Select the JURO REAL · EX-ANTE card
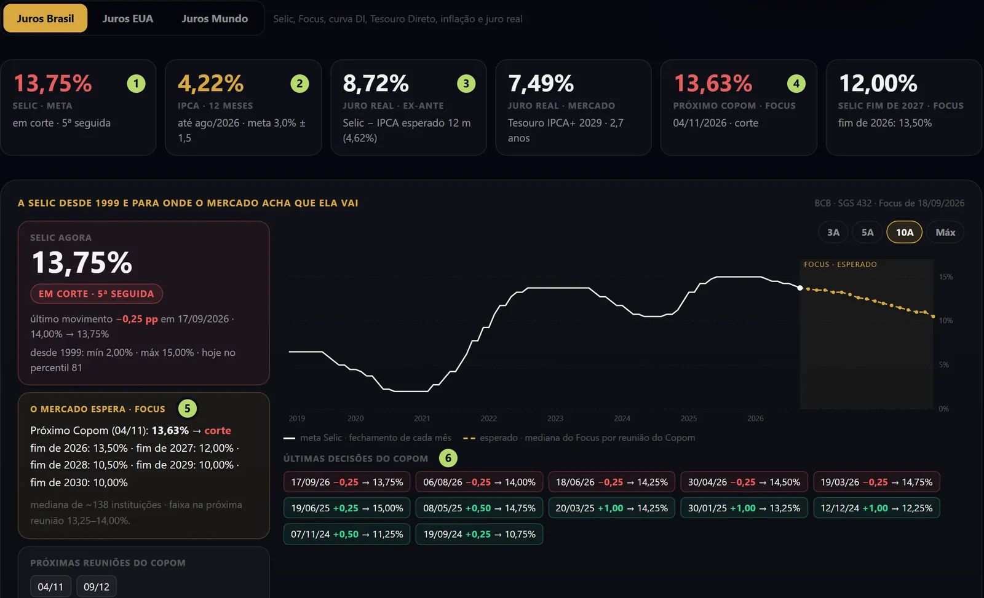Viewport: 984px width, 598px height. [408, 108]
